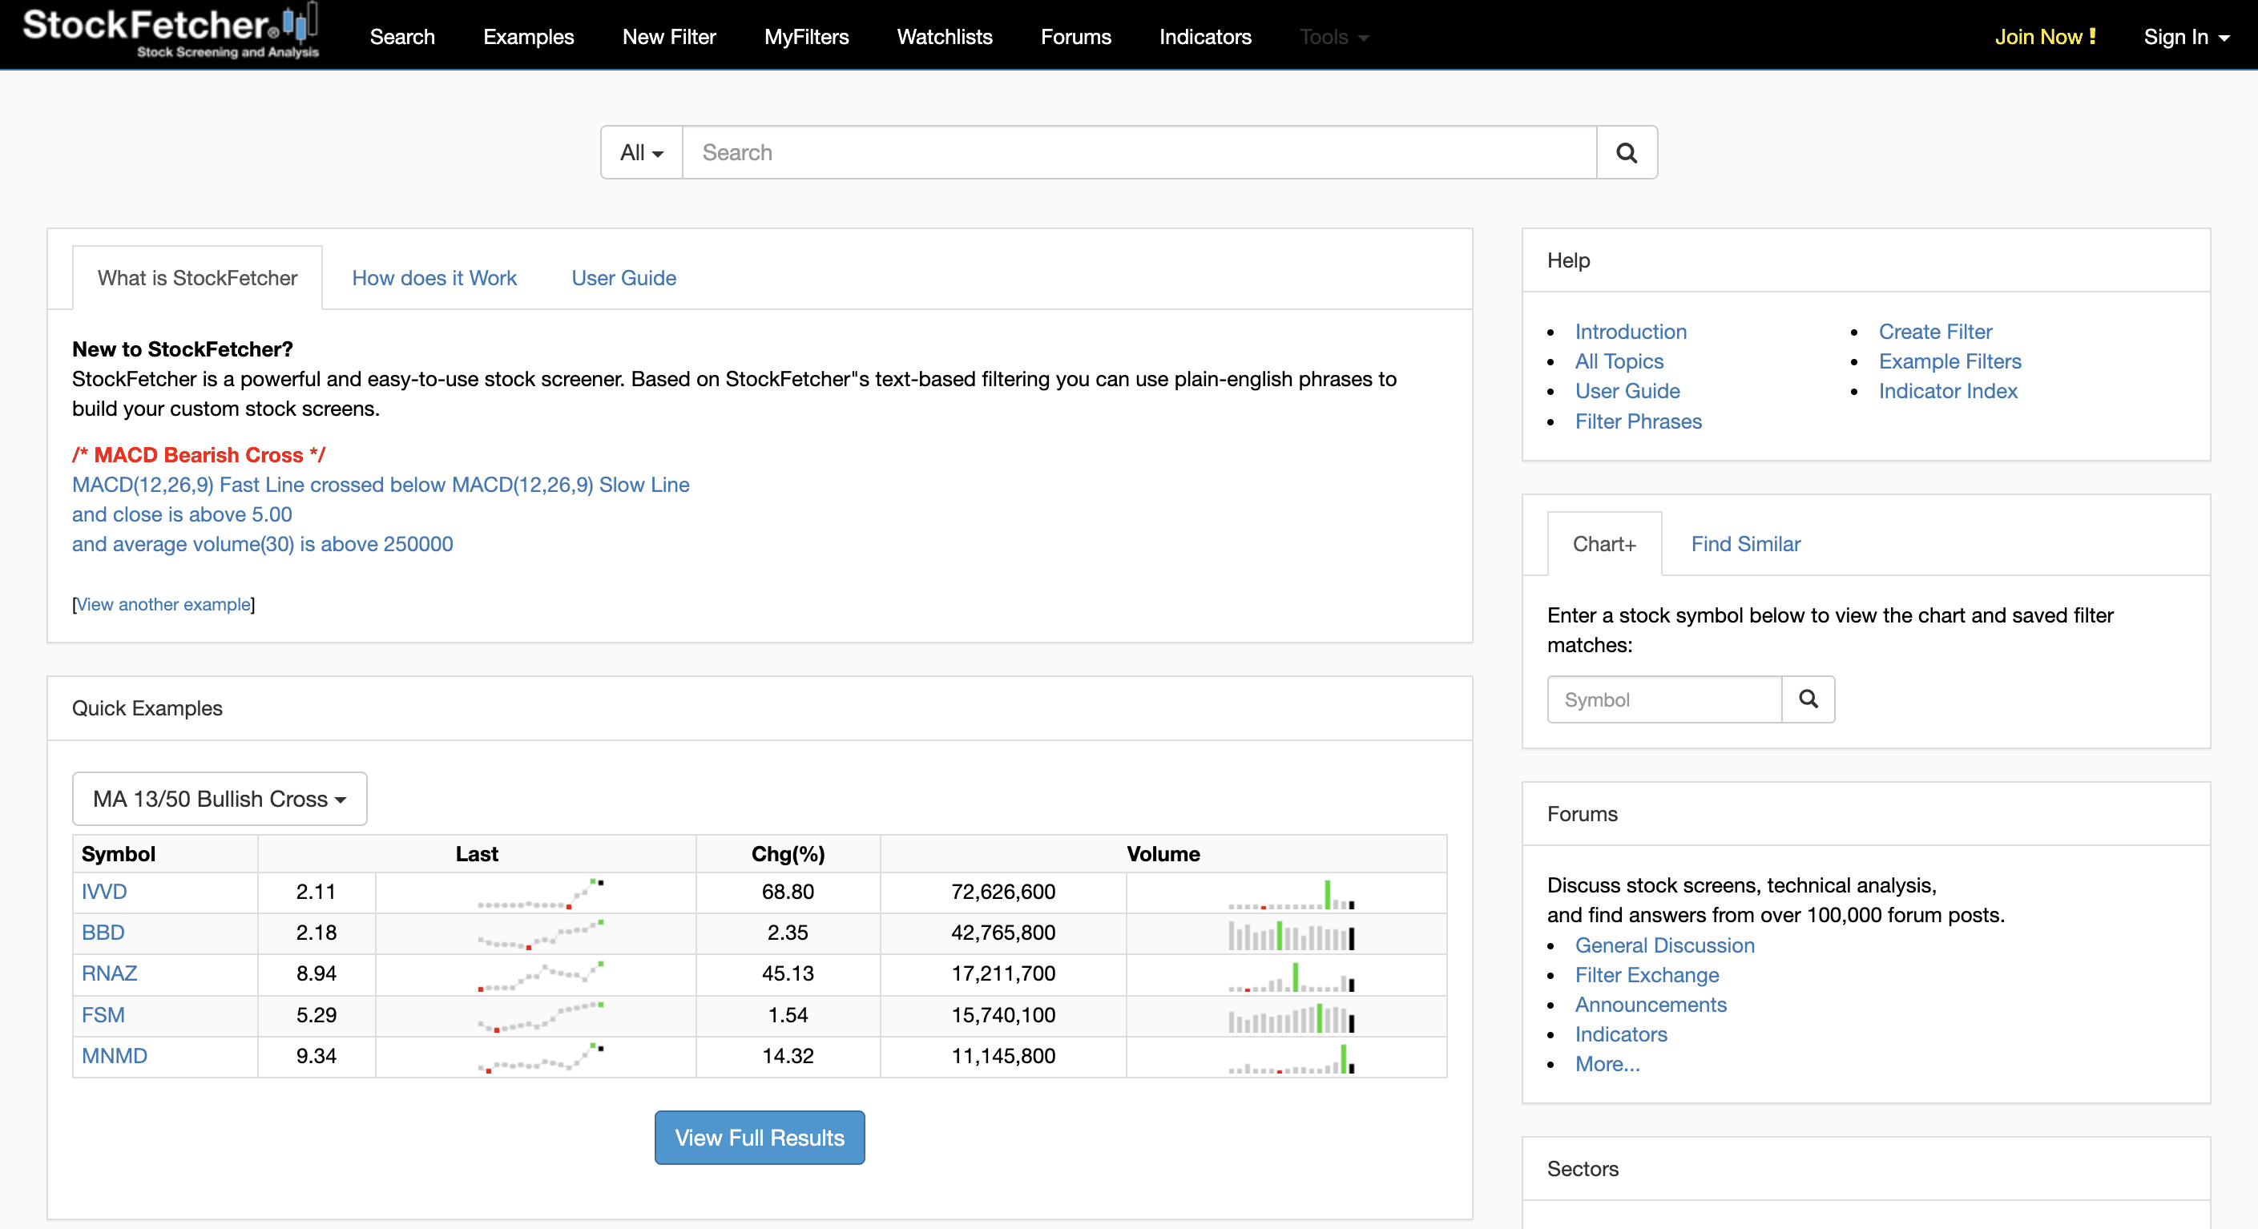Click RNAZ change value 45.13
Screen dimensions: 2258x1229
[787, 973]
